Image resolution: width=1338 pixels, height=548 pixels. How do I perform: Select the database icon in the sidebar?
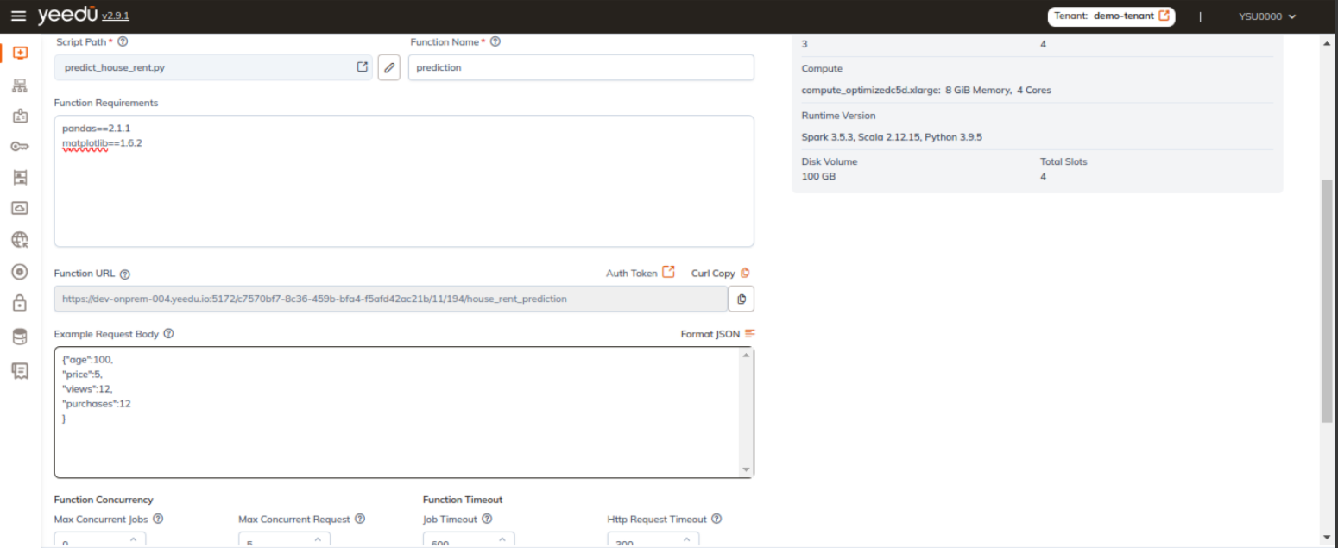20,337
